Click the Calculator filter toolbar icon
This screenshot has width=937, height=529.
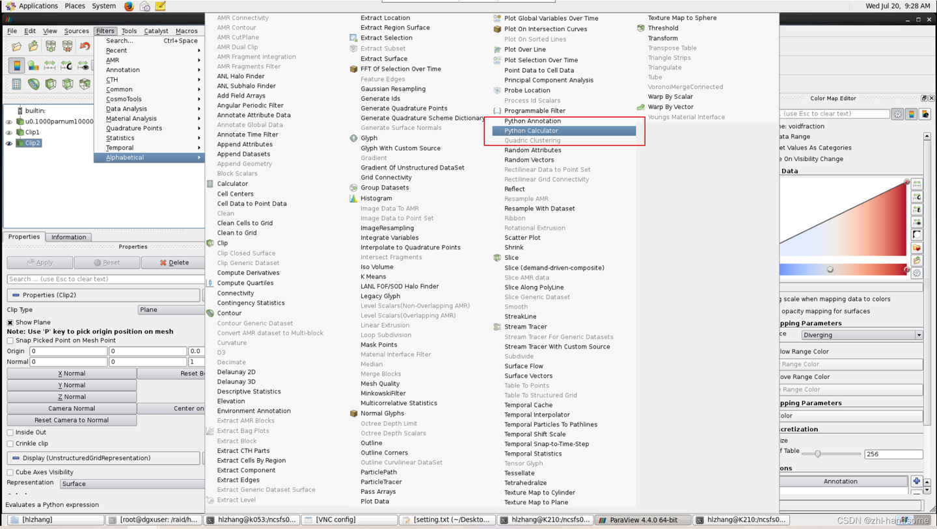pyautogui.click(x=16, y=84)
